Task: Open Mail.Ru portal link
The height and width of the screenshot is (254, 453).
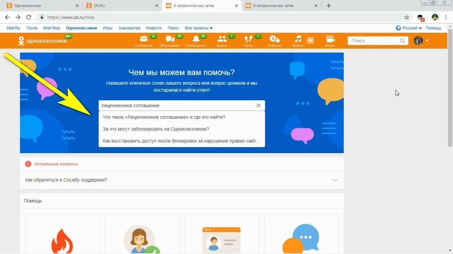Action: coord(13,28)
